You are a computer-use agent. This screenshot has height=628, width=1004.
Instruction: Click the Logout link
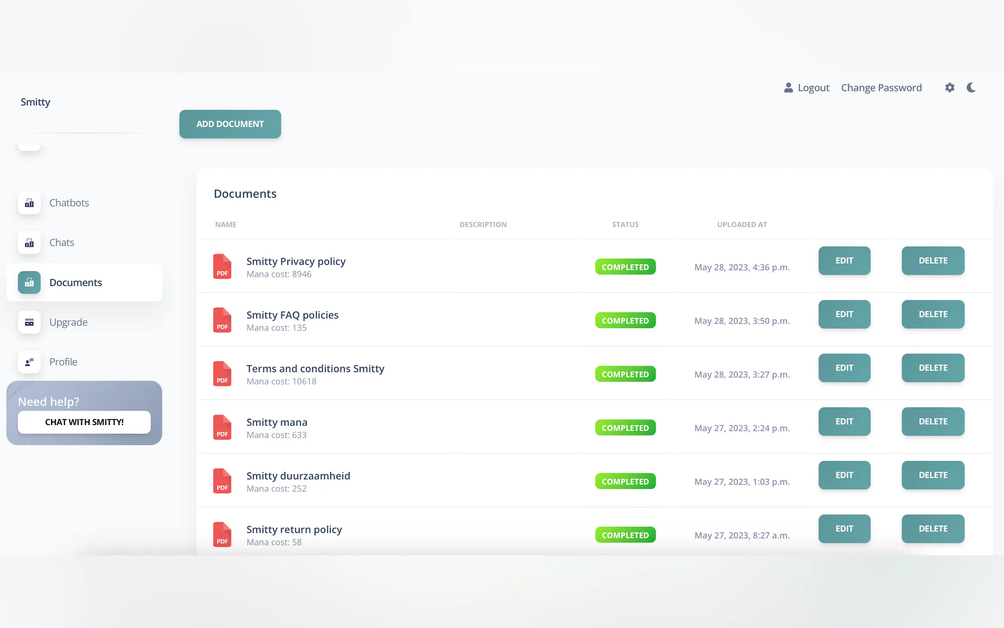coord(813,88)
